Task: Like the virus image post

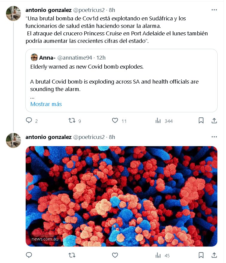Action: coord(115,255)
